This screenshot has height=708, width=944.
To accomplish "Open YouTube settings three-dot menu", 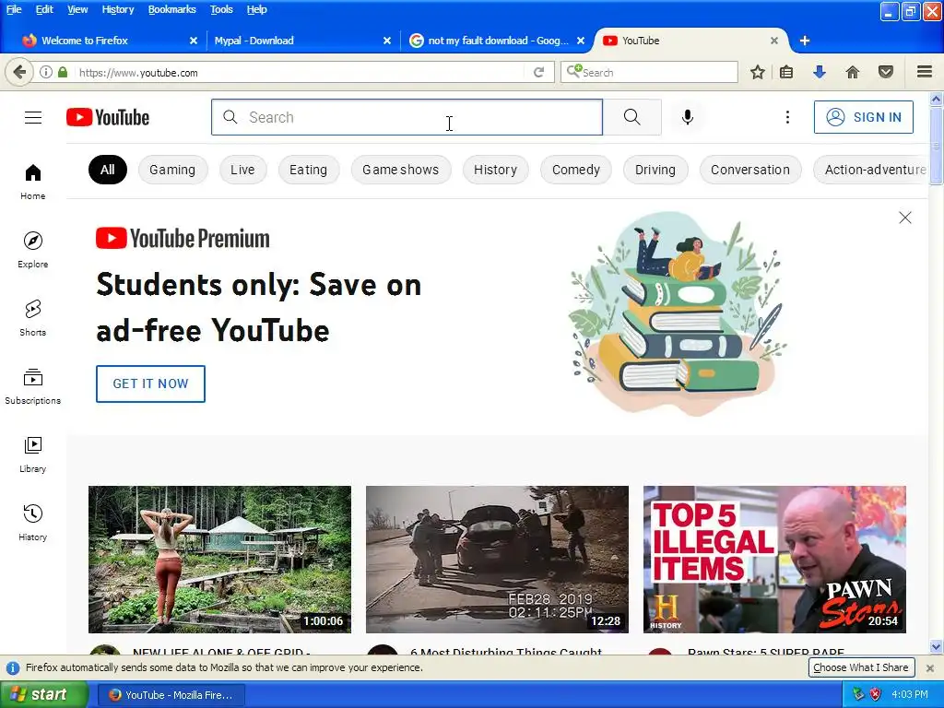I will (787, 117).
